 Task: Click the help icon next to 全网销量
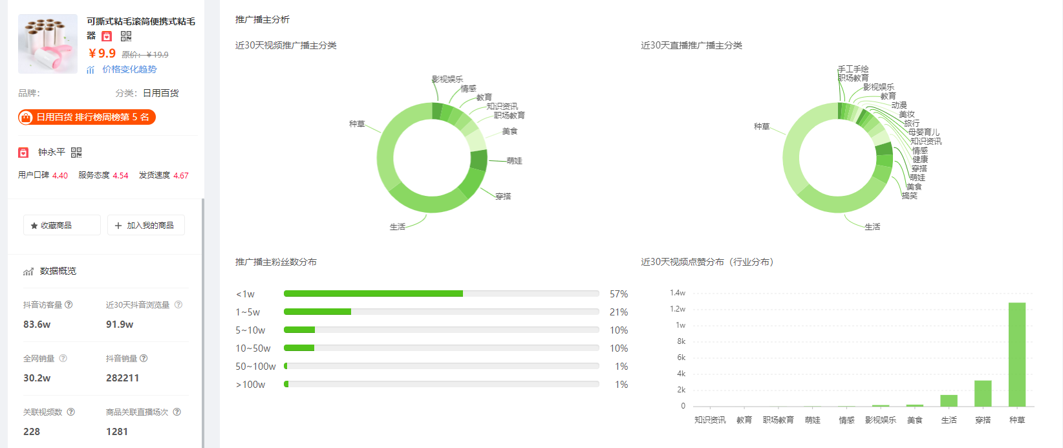tap(63, 358)
